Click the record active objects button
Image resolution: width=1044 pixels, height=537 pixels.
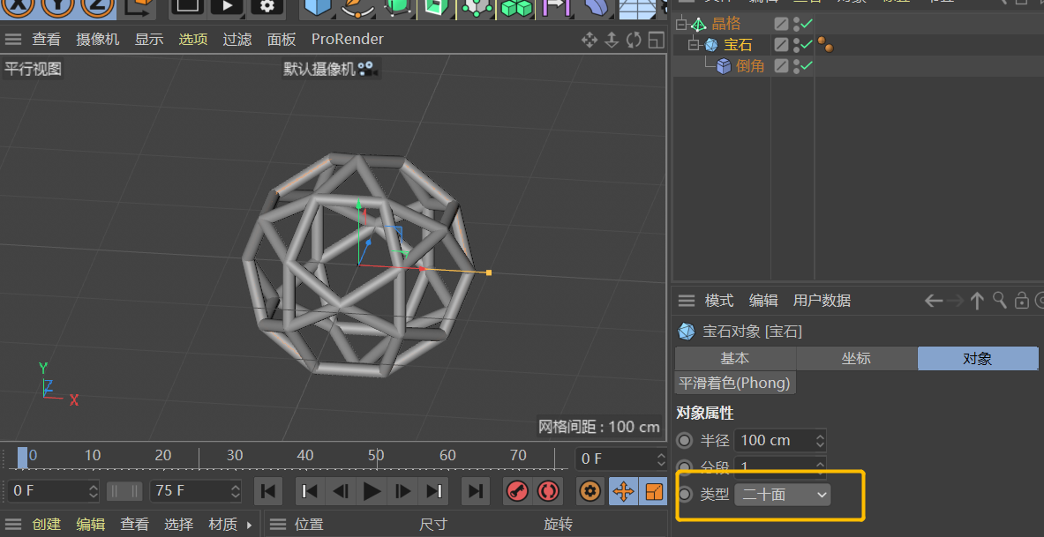[x=517, y=492]
